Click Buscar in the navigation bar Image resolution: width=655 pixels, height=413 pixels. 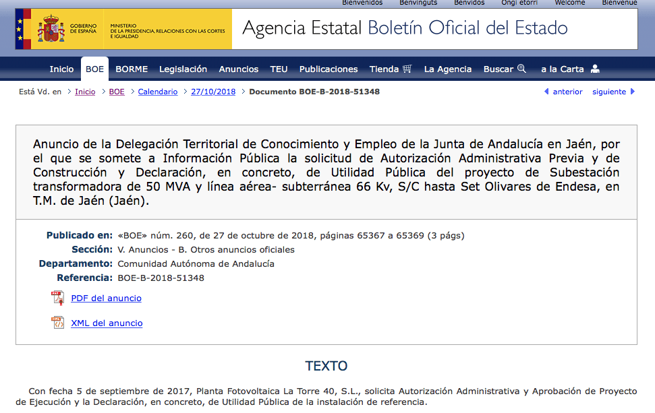[x=499, y=69]
